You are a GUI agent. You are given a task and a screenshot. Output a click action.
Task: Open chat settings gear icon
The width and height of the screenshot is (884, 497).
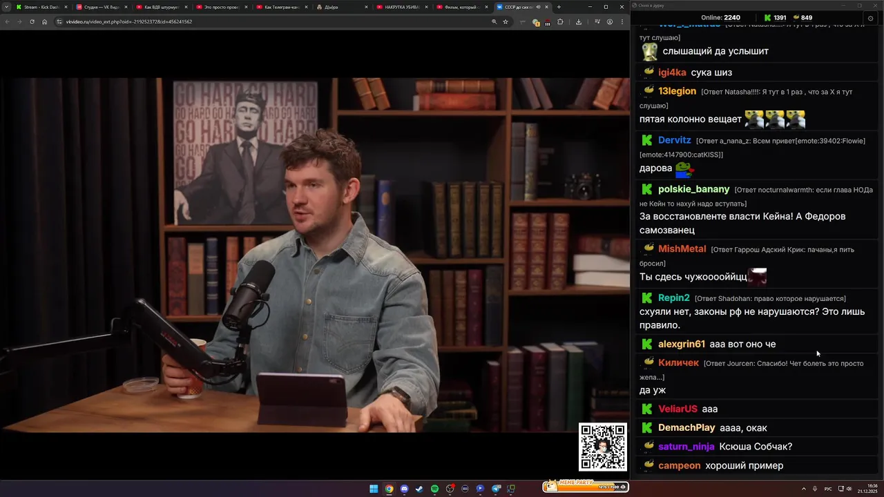tap(870, 18)
